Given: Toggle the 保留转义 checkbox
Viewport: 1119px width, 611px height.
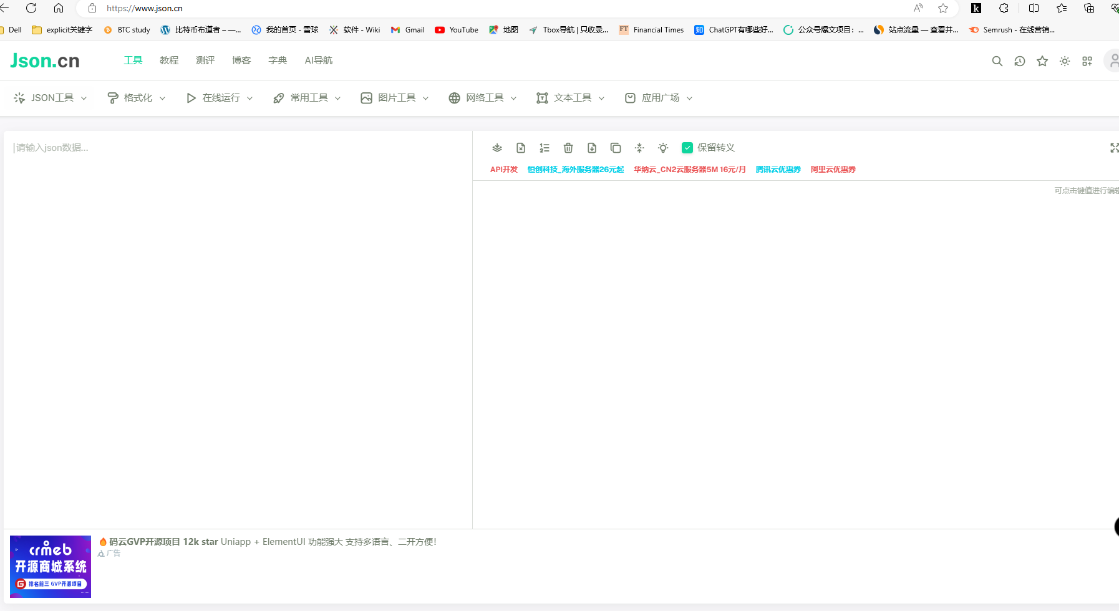Looking at the screenshot, I should (x=687, y=148).
